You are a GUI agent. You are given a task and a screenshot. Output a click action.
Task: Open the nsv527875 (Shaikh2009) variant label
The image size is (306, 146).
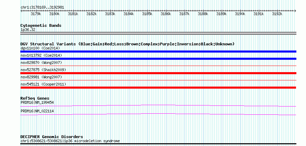pos(43,70)
